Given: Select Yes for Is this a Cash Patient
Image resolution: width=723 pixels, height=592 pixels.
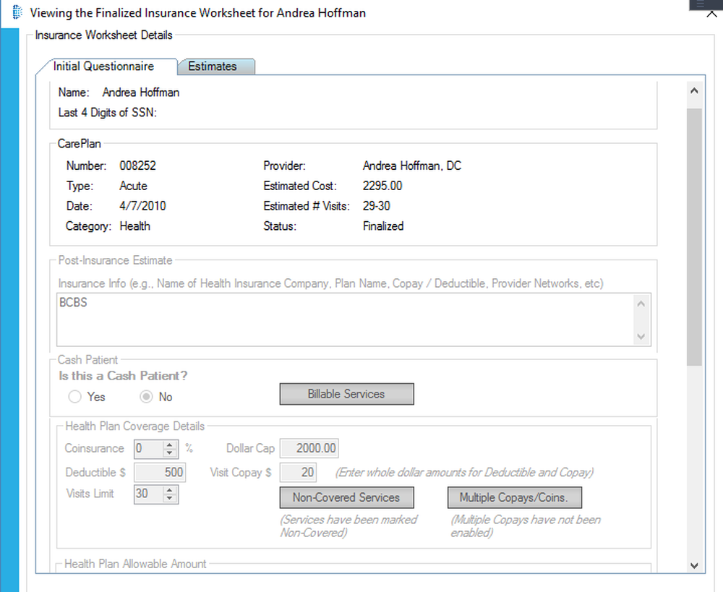Looking at the screenshot, I should point(74,396).
